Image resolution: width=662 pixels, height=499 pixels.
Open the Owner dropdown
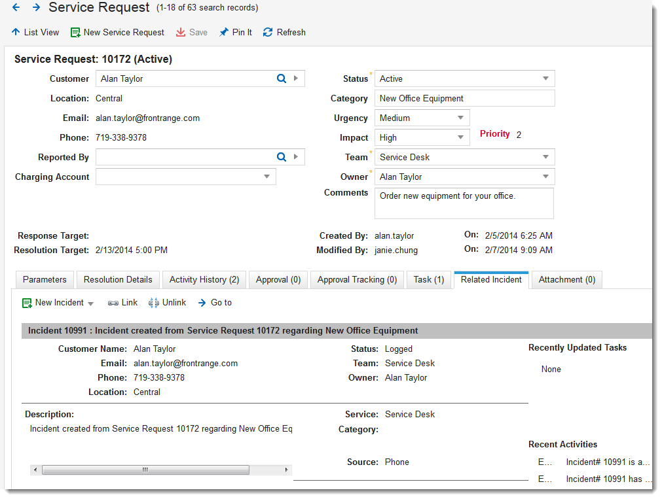545,177
